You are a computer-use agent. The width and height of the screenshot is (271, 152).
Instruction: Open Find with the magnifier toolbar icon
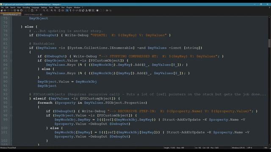pos(44,11)
